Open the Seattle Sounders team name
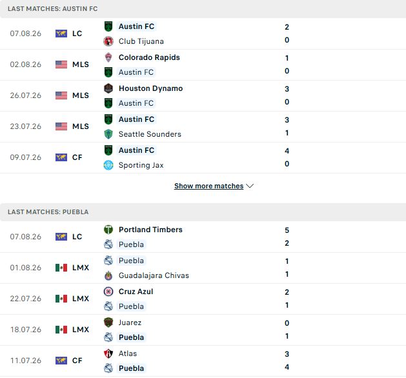The image size is (406, 378). click(x=150, y=134)
